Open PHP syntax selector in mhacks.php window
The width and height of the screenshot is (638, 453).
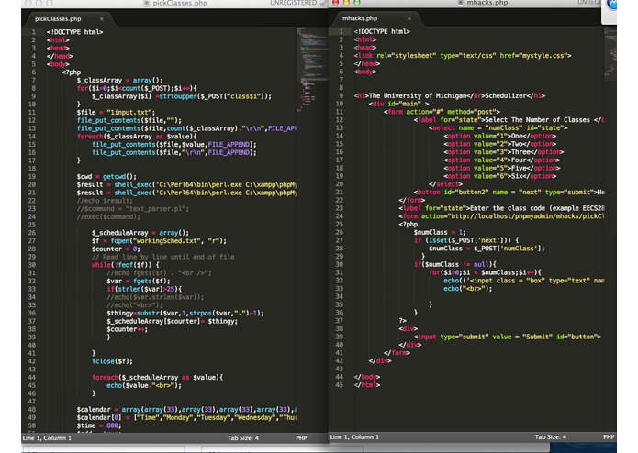609,437
